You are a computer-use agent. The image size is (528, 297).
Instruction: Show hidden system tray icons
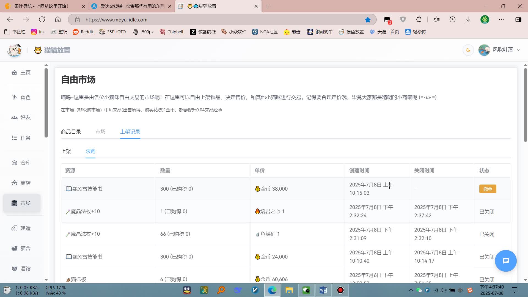point(411,290)
